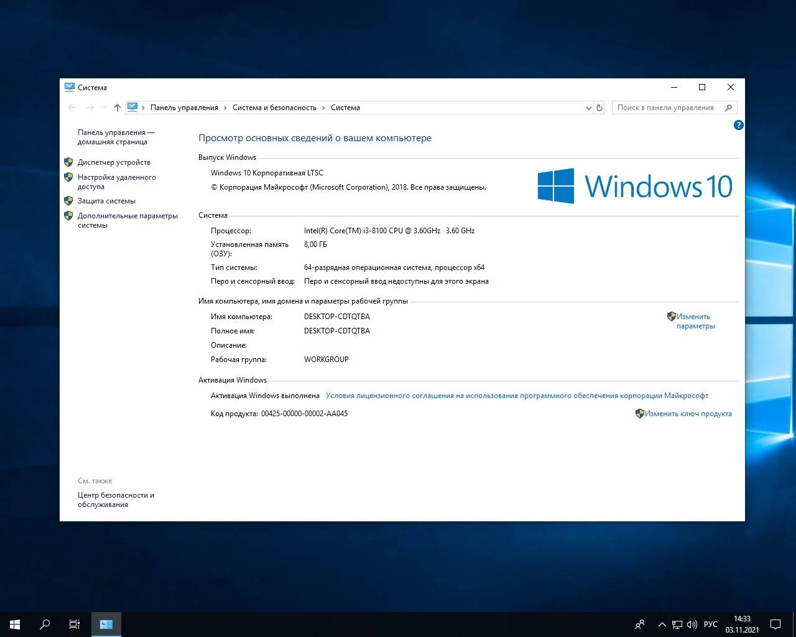Viewport: 796px width, 637px height.
Task: Select Система breadcrumb item
Action: click(345, 108)
